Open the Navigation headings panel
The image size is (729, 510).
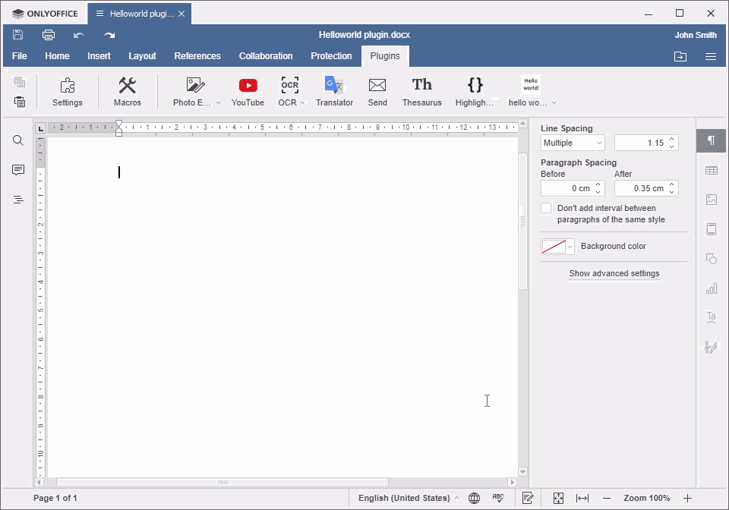click(18, 200)
